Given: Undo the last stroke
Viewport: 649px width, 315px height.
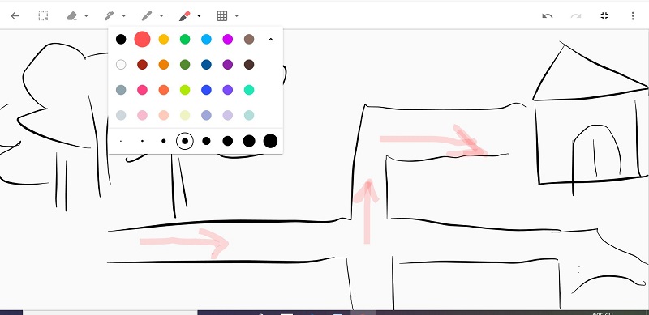Looking at the screenshot, I should [547, 16].
